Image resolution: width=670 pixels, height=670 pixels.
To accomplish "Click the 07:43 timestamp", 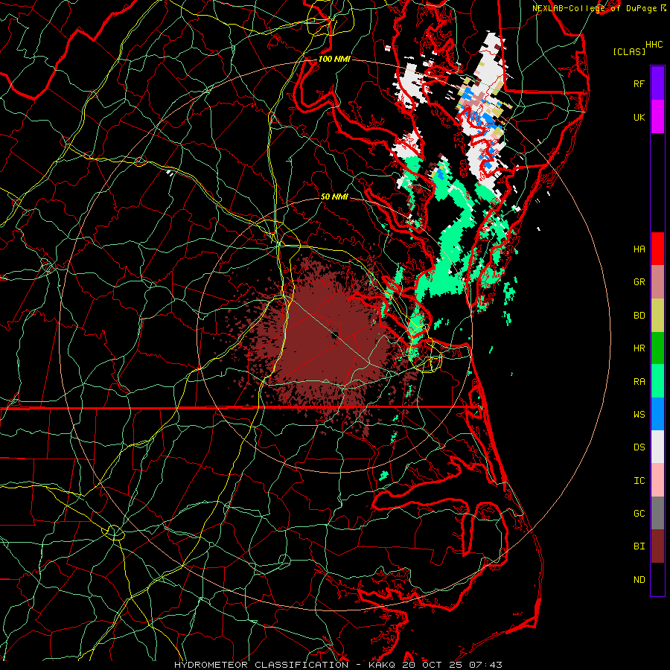I will (x=485, y=665).
